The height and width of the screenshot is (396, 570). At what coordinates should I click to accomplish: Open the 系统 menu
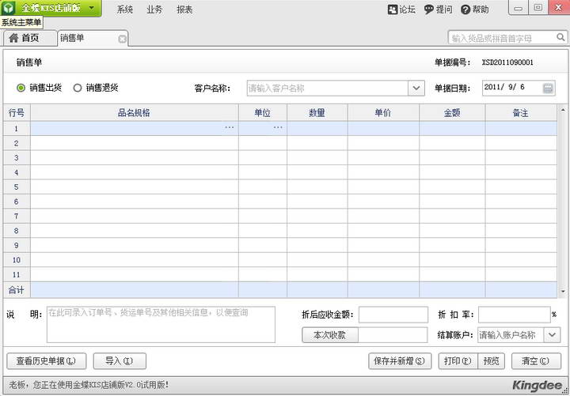pos(124,9)
